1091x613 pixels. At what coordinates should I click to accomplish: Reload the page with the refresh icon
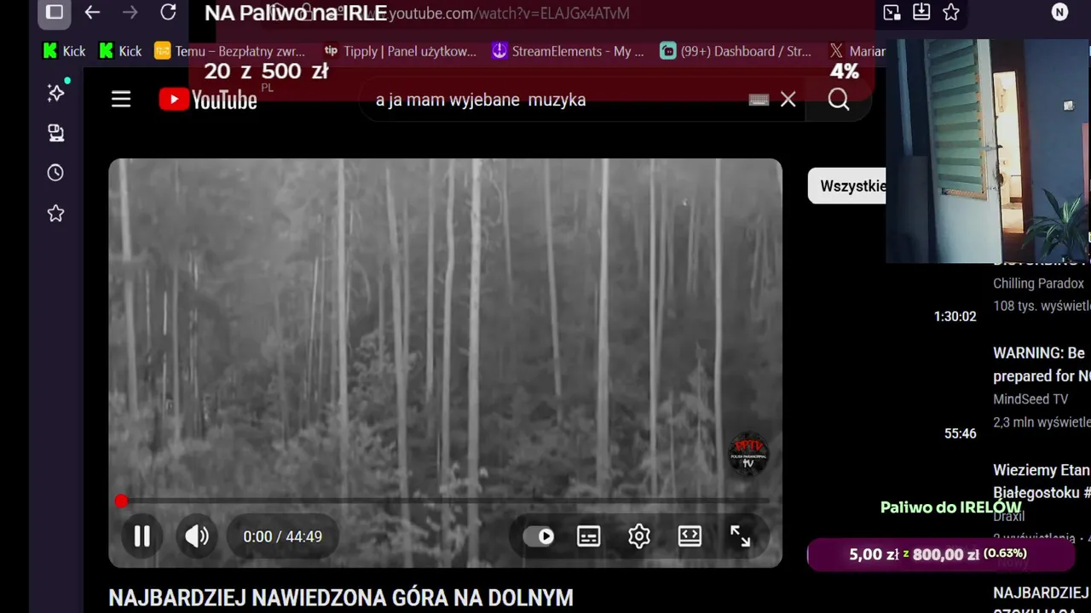(x=169, y=13)
